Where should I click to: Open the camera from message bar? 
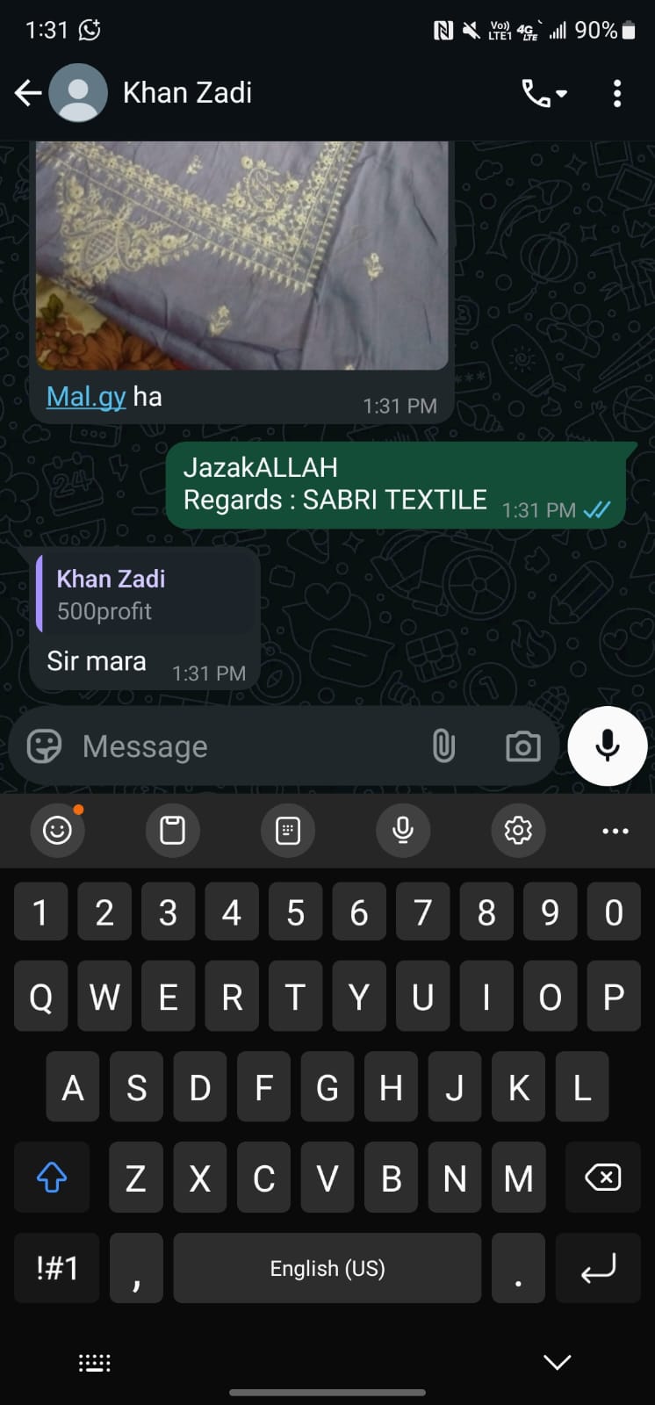point(522,746)
